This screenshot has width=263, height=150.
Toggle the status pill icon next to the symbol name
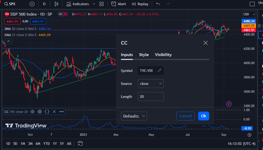63,14
